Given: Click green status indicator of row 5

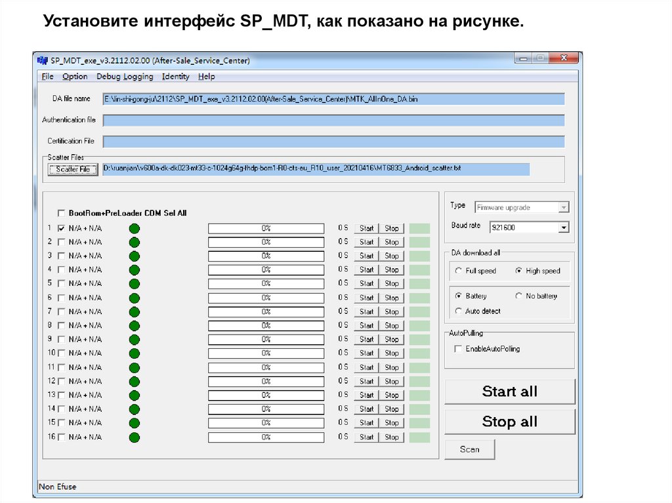Looking at the screenshot, I should [x=134, y=283].
